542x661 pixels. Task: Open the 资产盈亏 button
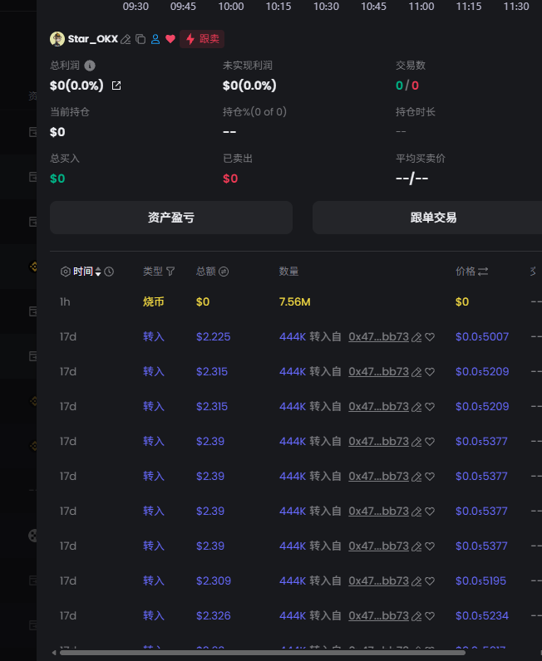click(x=171, y=218)
